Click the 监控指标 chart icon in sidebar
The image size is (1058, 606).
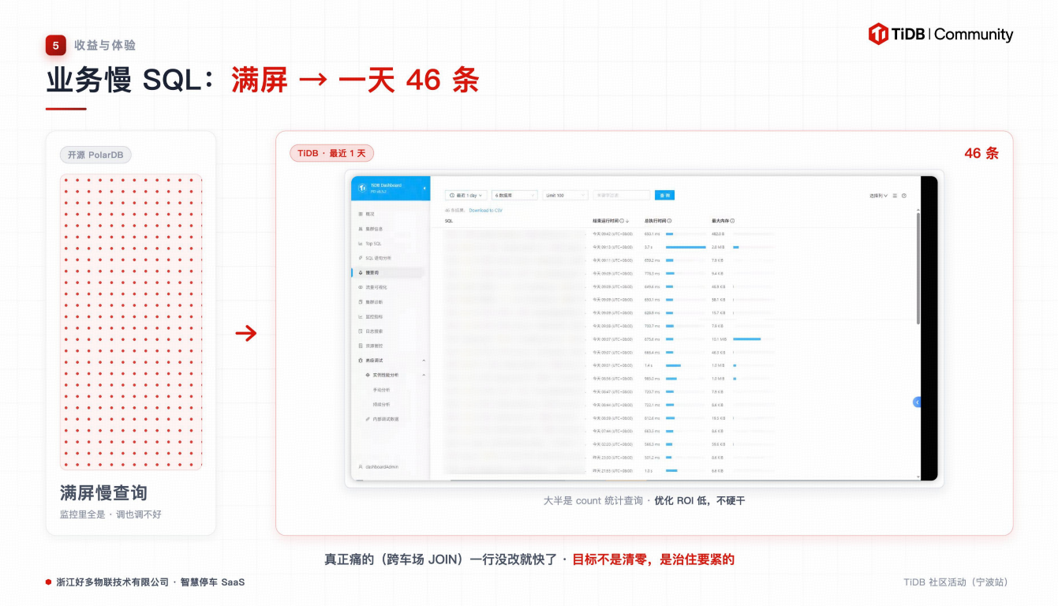(361, 316)
